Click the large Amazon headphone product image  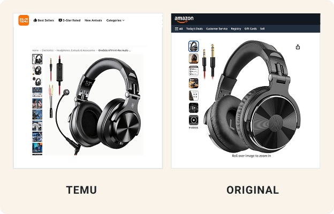[252, 96]
